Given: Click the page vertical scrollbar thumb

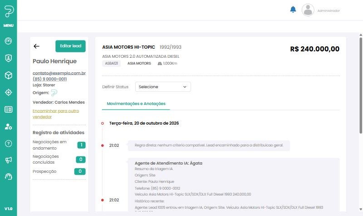Looking at the screenshot, I should 361,85.
